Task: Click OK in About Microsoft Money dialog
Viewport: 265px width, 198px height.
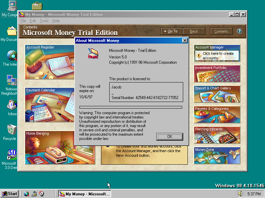Action: click(170, 137)
